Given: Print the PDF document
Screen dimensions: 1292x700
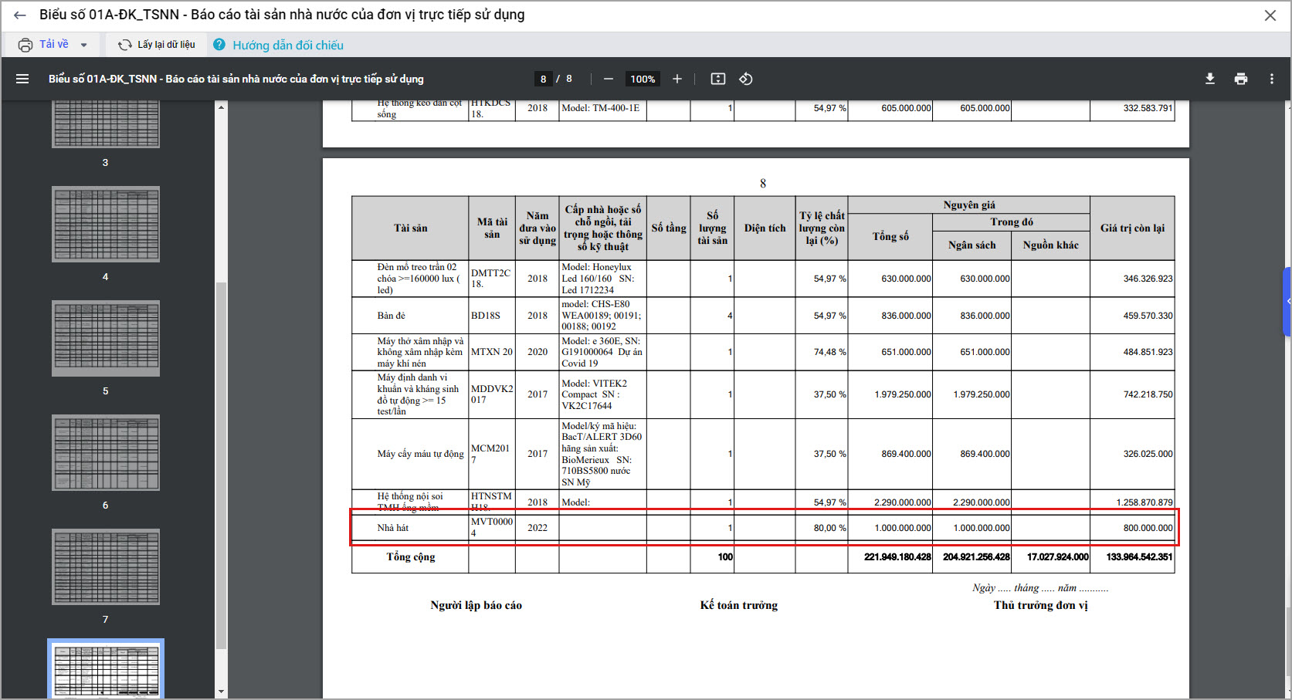Looking at the screenshot, I should pyautogui.click(x=1241, y=79).
